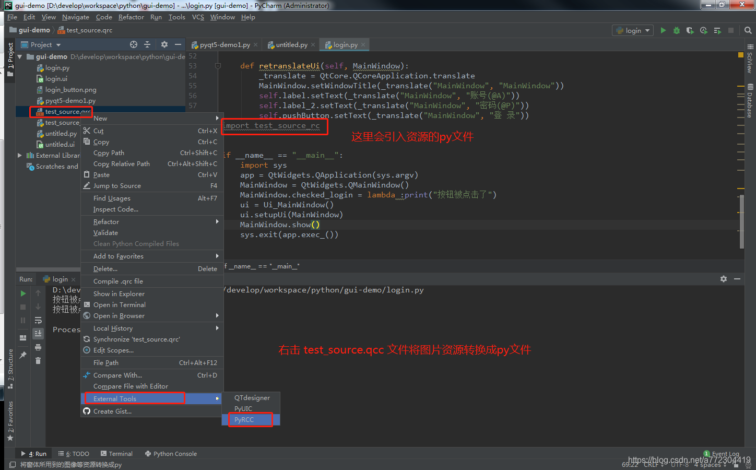756x470 pixels.
Task: Open the search everywhere magnifier icon
Action: click(748, 30)
